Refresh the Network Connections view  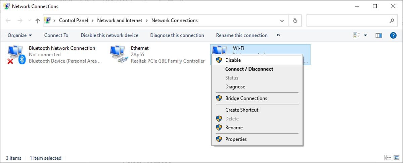[x=295, y=20]
